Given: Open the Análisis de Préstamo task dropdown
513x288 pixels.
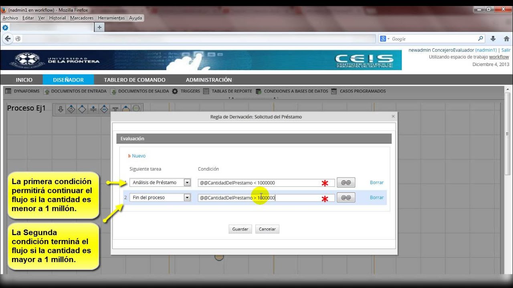Looking at the screenshot, I should (160, 182).
